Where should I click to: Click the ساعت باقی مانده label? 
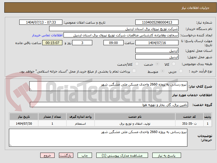tap(28, 43)
